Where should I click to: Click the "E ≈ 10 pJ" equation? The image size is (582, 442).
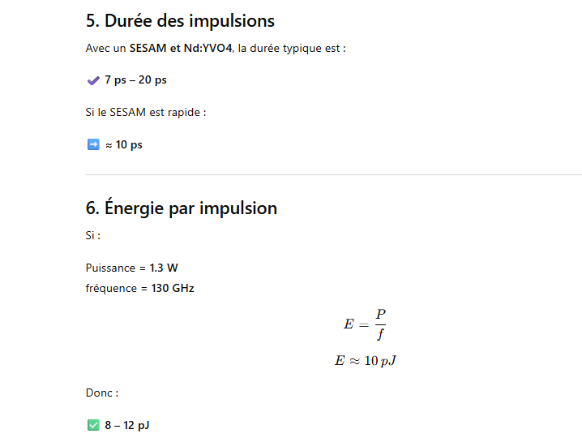pyautogui.click(x=365, y=360)
